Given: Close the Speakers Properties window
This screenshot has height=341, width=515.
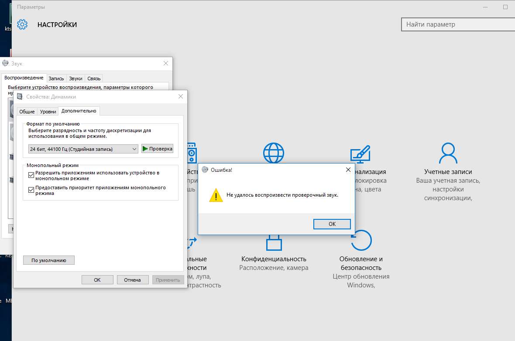Looking at the screenshot, I should pos(181,96).
